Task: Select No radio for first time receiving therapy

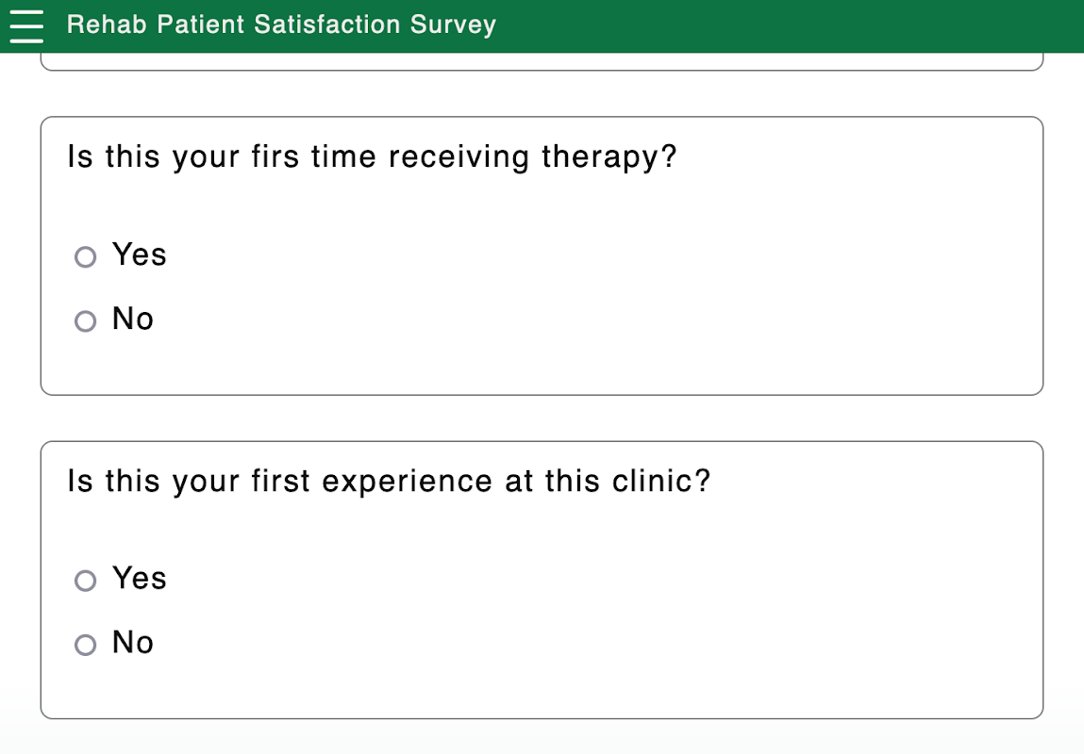Action: tap(86, 321)
